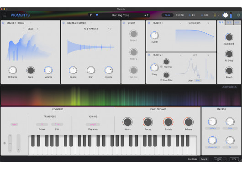Select previous modal type before Beam

(24, 29)
